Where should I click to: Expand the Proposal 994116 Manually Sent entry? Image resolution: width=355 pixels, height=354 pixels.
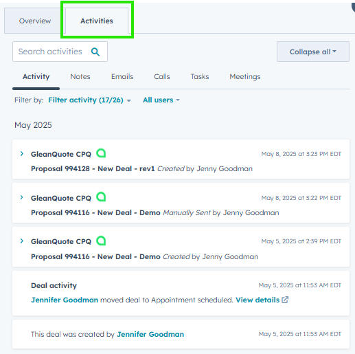tap(22, 197)
